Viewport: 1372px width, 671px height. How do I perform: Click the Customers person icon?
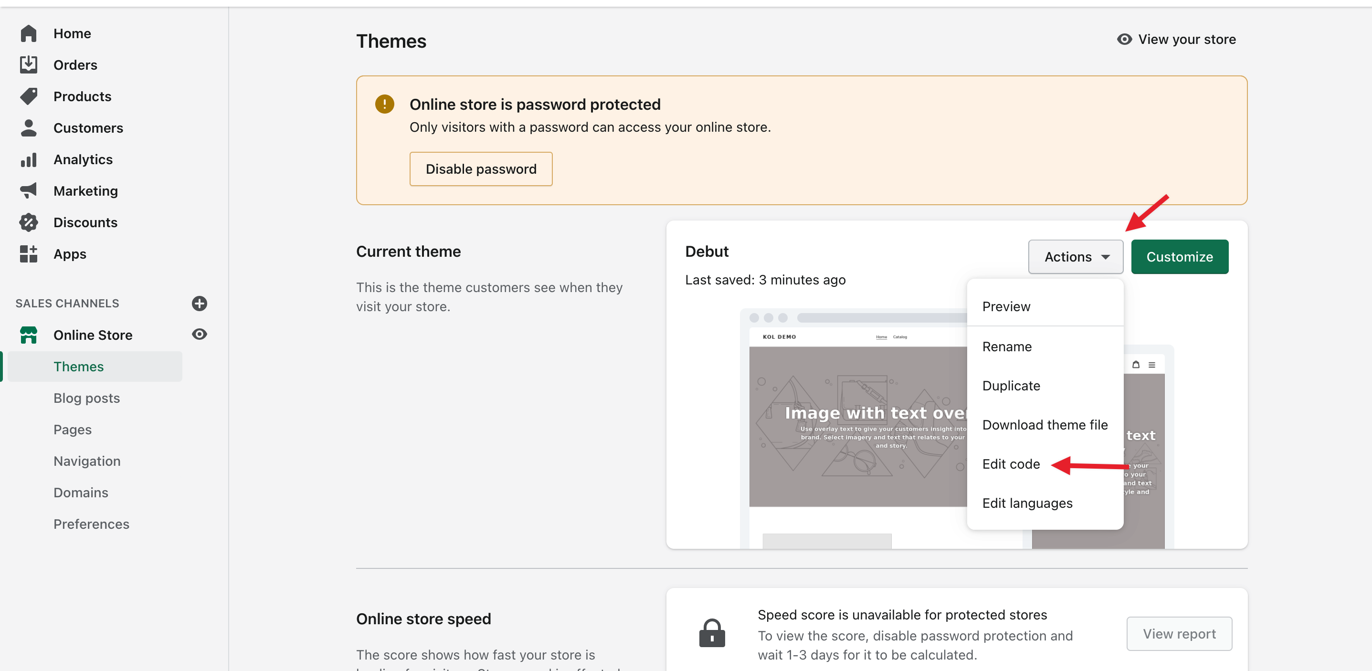click(28, 128)
